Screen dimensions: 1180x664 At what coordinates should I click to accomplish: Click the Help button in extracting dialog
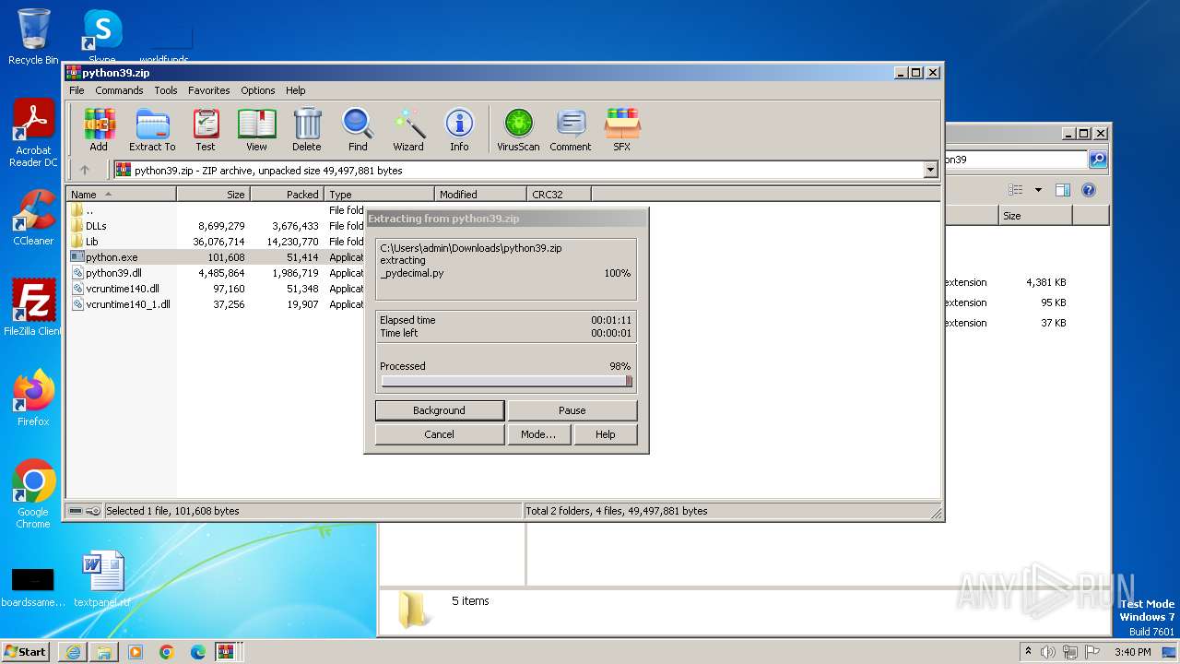click(x=606, y=434)
